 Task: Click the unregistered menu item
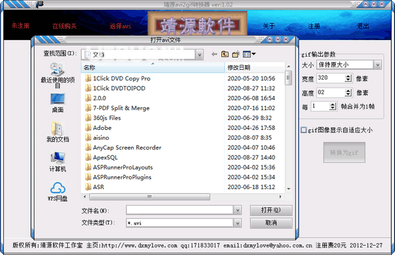coord(20,26)
